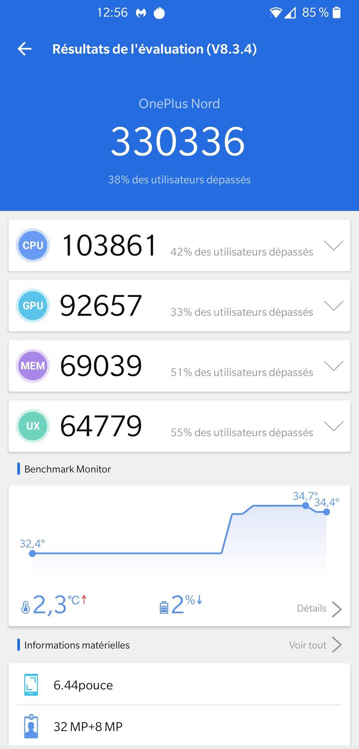Tap the blue CPU score icon
The width and height of the screenshot is (359, 749).
pos(33,245)
